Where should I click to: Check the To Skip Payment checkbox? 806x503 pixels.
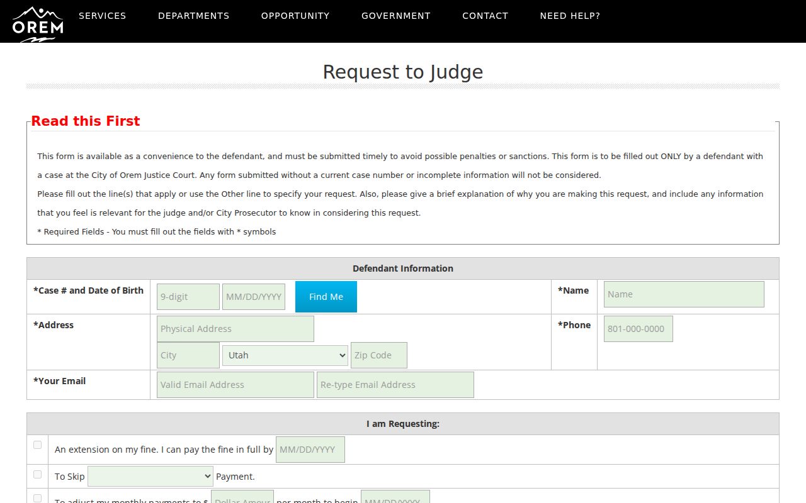click(x=37, y=474)
